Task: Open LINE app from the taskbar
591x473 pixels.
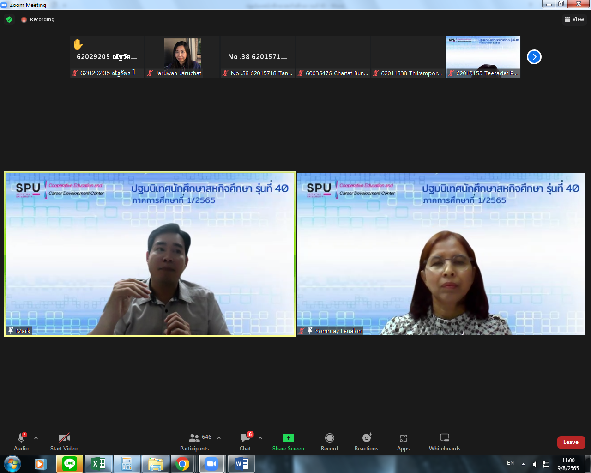Action: point(70,464)
